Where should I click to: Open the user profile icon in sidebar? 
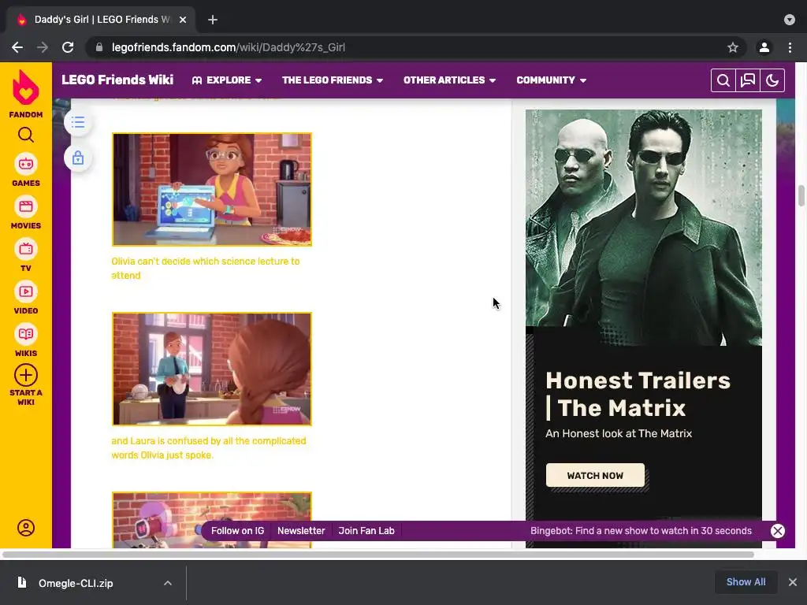pyautogui.click(x=26, y=528)
